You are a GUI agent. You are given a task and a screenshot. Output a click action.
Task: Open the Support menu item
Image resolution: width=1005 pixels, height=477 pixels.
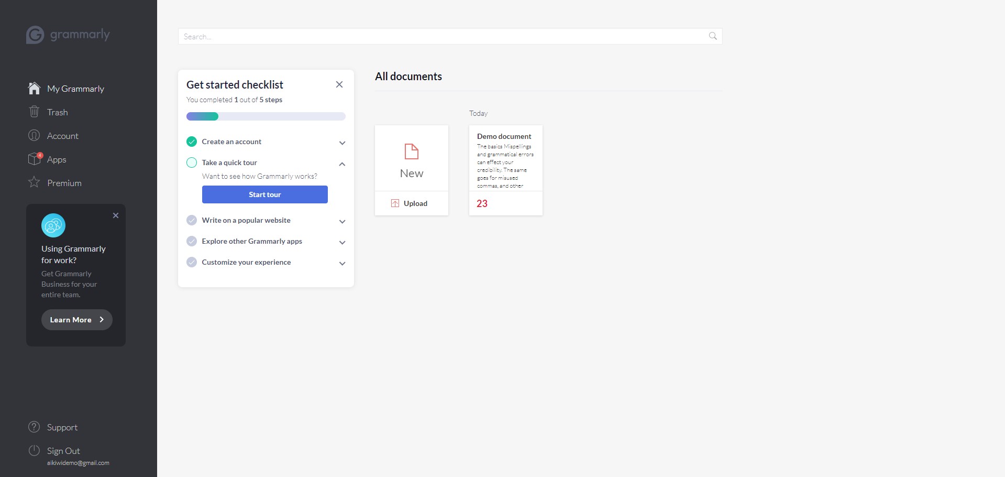click(62, 427)
